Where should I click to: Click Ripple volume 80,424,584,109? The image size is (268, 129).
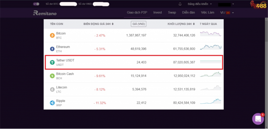pos(184,103)
